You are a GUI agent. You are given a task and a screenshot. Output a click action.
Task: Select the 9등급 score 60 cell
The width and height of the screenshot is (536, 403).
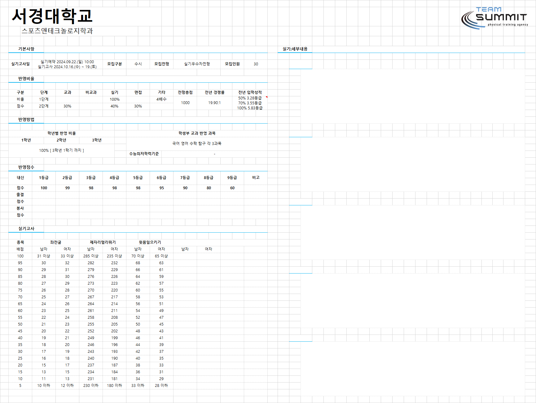pyautogui.click(x=232, y=188)
